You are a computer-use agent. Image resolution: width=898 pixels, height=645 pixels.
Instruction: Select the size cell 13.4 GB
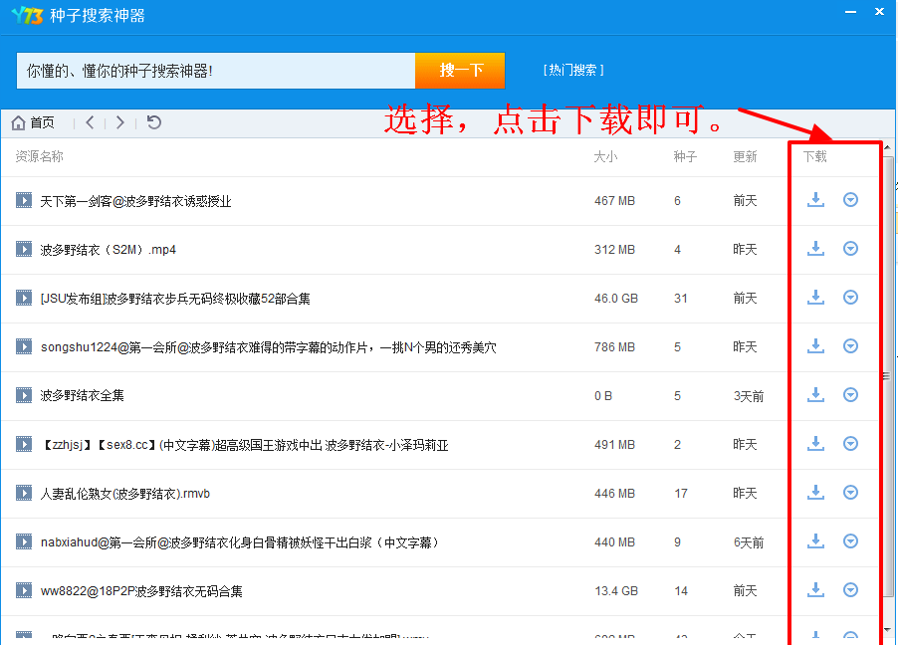616,590
